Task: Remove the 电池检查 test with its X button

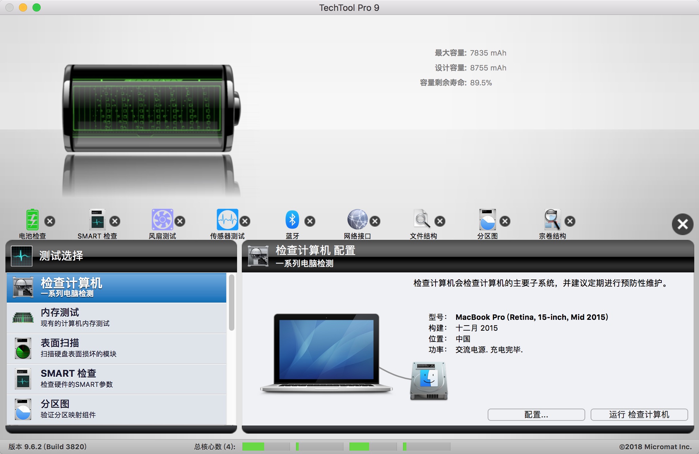Action: point(50,221)
